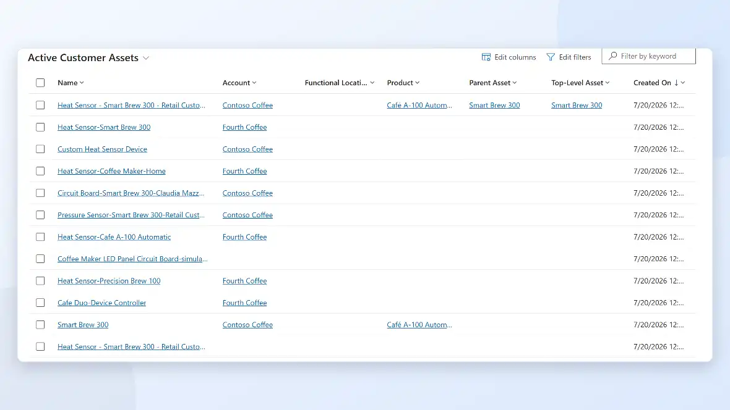This screenshot has height=410, width=730.
Task: Open Café A-100 product in Smart Brew 300 row
Action: click(419, 325)
